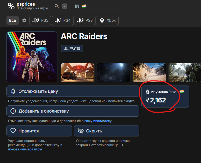The image size is (201, 163).
Task: Open the explosion battle screenshot thumbnail
Action: [x=149, y=72]
